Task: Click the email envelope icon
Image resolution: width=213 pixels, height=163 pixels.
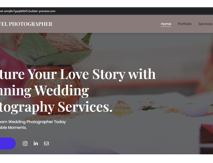Action: click(47, 143)
